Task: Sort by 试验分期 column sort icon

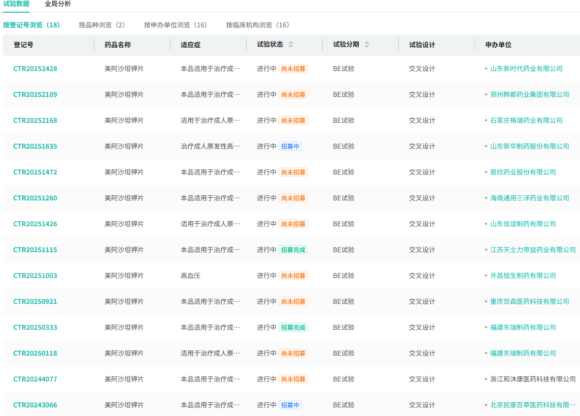Action: coord(367,45)
